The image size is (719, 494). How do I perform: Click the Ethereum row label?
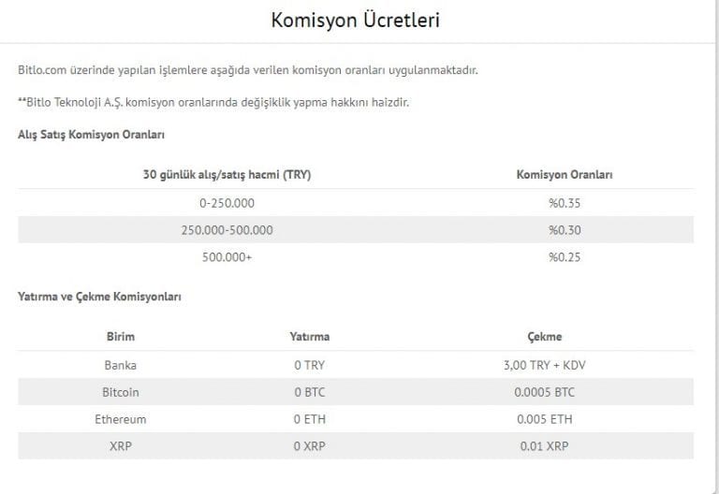coord(121,419)
